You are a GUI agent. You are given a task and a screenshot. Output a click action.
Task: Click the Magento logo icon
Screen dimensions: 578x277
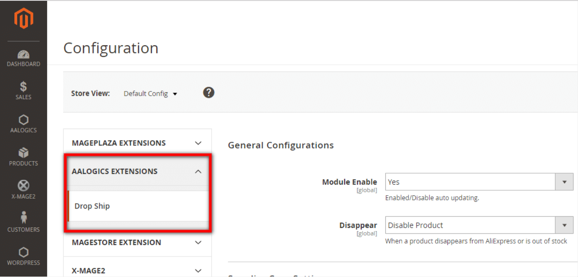click(24, 19)
